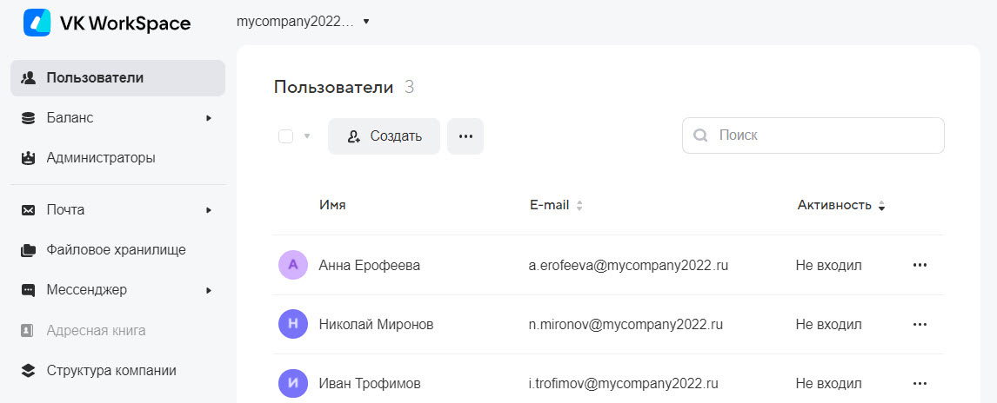Open the Мессенджер section

click(x=117, y=290)
